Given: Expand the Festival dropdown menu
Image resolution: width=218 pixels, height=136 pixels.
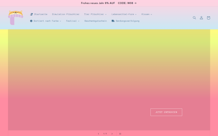Looking at the screenshot, I should [73, 21].
